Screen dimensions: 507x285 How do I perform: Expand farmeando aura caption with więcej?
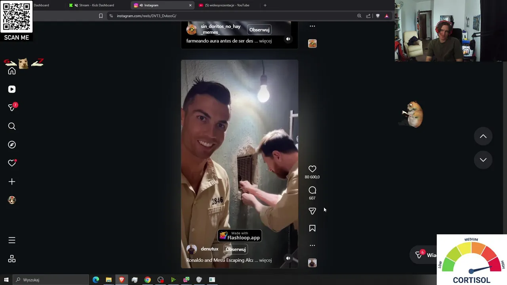pyautogui.click(x=265, y=41)
